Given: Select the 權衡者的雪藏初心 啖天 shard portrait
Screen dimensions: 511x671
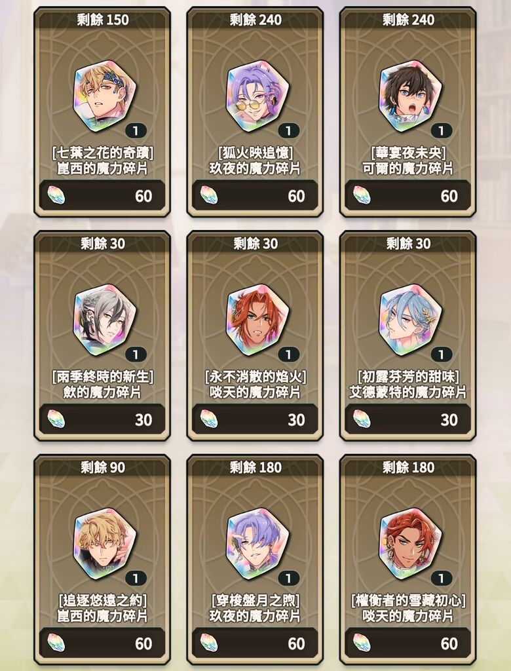Looking at the screenshot, I should 410,544.
